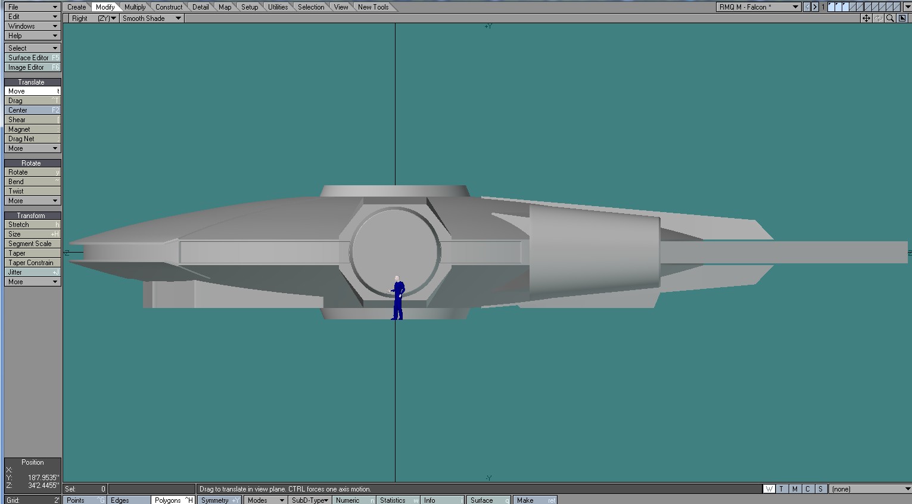Select empty layer 4 button
This screenshot has width=912, height=504.
point(853,7)
